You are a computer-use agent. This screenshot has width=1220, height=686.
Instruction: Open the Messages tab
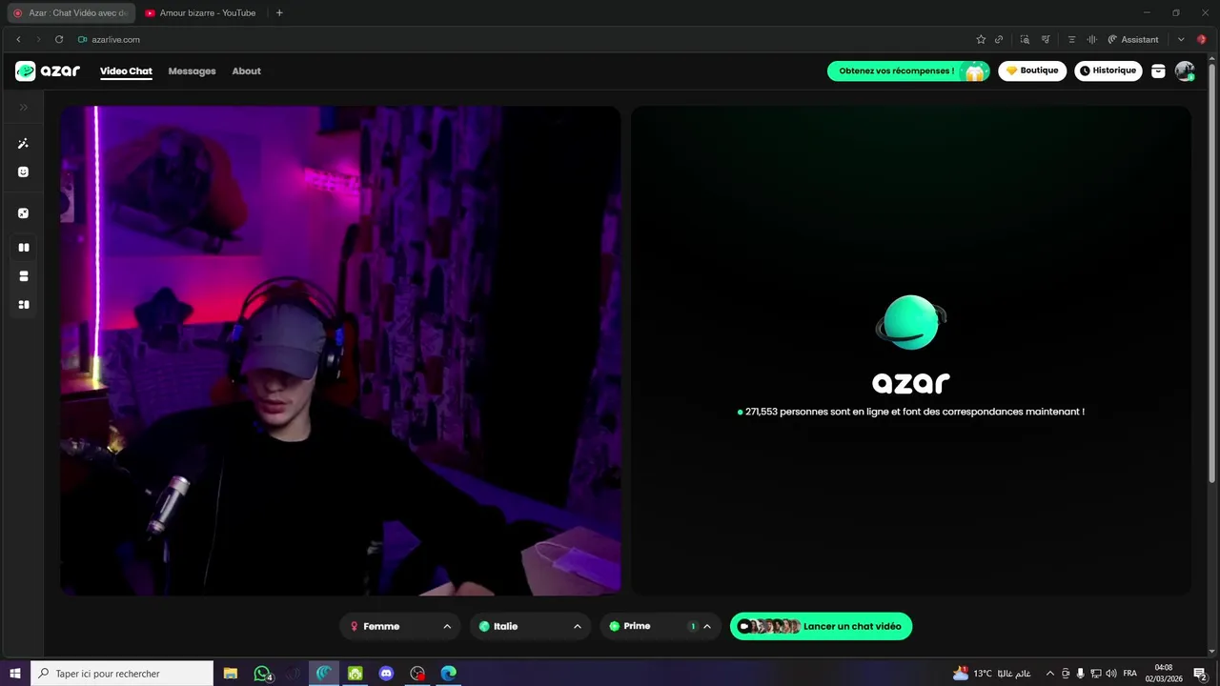[192, 71]
